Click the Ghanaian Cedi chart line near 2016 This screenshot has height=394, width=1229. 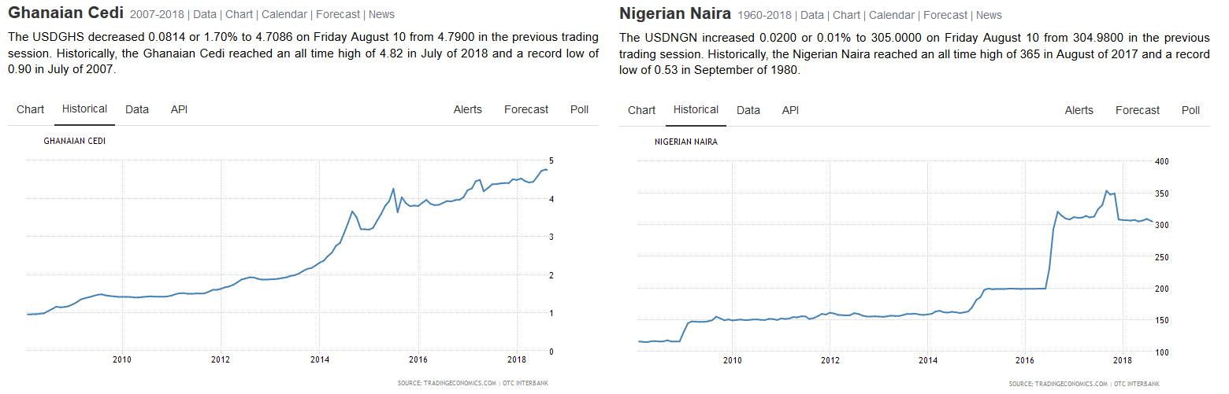click(418, 205)
